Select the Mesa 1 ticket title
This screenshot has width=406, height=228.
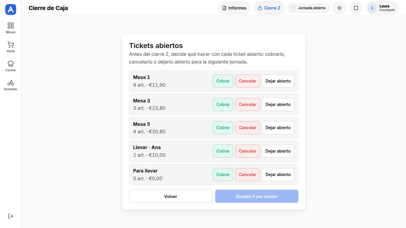click(x=141, y=77)
